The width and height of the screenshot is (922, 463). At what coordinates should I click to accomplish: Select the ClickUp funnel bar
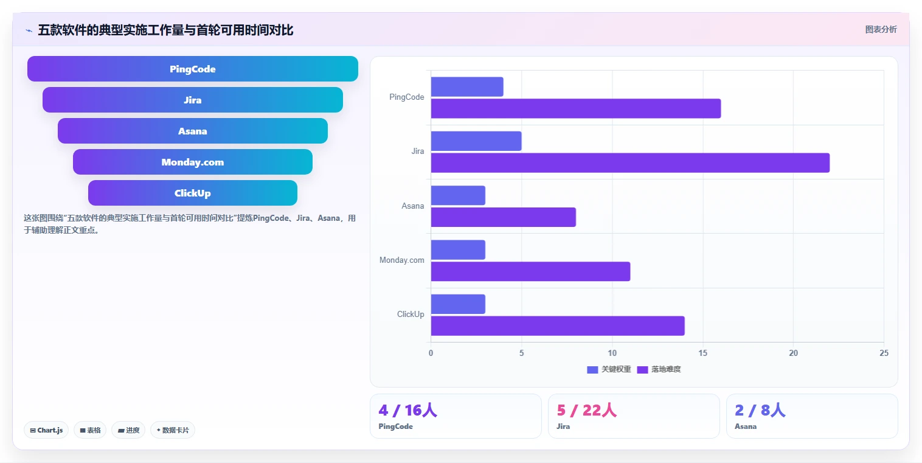tap(193, 193)
